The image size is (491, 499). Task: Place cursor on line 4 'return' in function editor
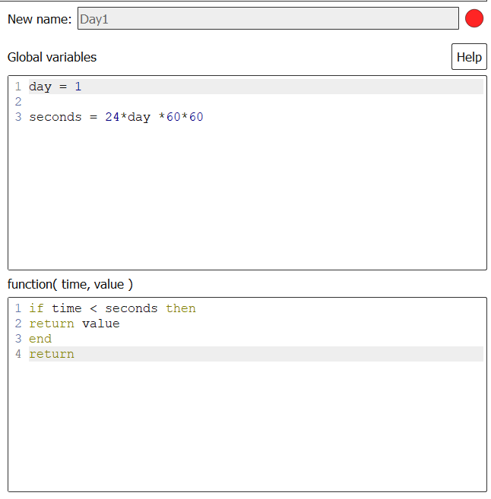pos(256,354)
